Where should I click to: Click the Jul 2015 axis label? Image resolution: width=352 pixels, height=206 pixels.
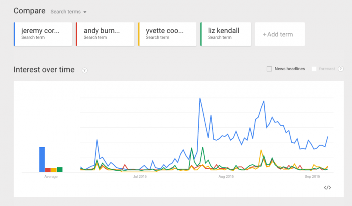coord(140,177)
